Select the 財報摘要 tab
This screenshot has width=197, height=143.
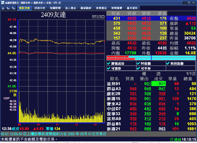coord(117,8)
